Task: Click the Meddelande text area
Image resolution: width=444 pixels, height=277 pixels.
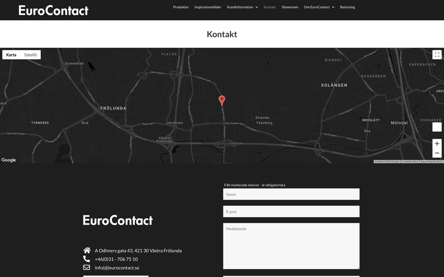Action: tap(291, 246)
